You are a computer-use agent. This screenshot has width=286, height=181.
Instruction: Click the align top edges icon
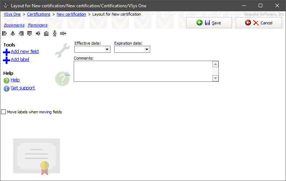point(30,33)
